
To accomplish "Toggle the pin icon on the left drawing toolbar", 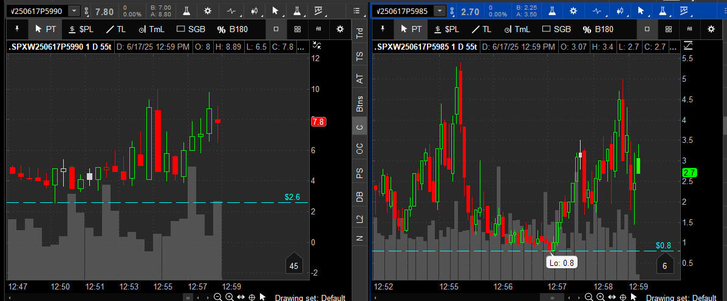I will coord(16,29).
